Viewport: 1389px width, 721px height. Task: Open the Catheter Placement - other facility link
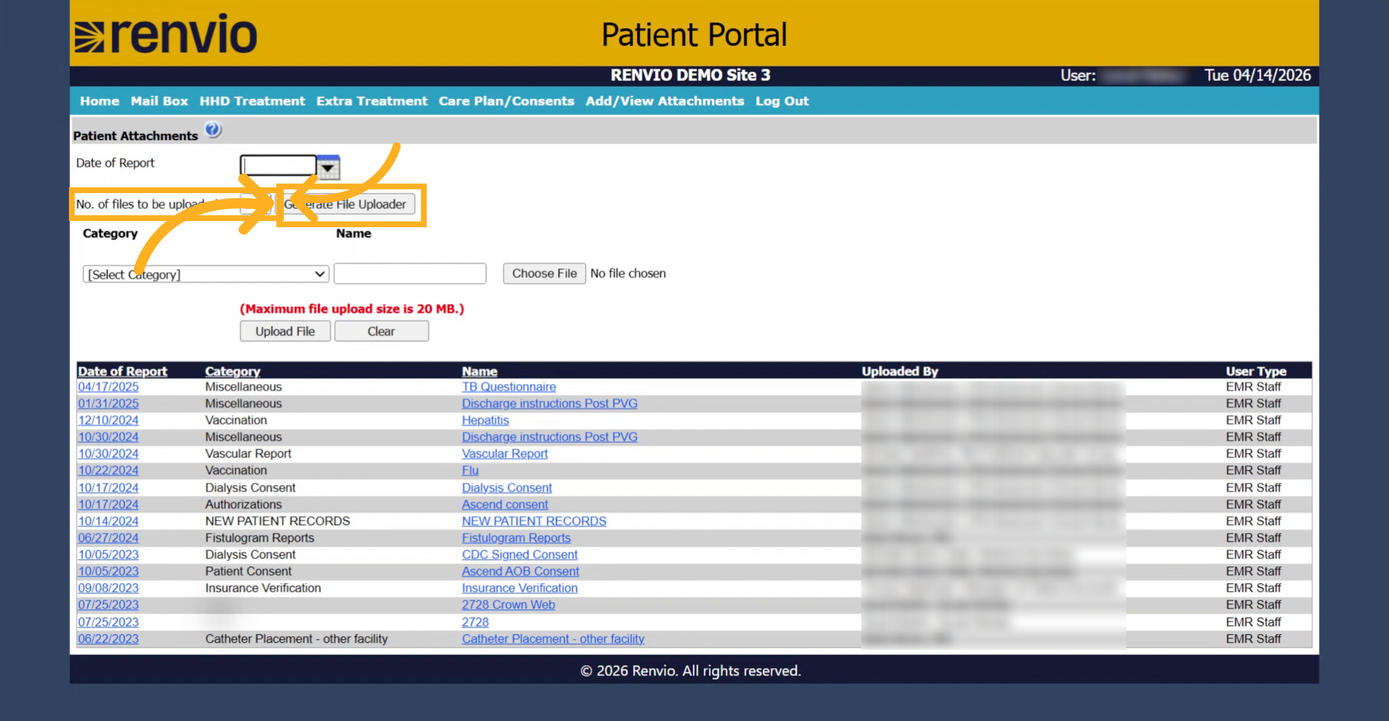553,639
